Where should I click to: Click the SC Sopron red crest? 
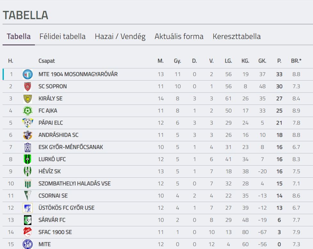point(28,87)
